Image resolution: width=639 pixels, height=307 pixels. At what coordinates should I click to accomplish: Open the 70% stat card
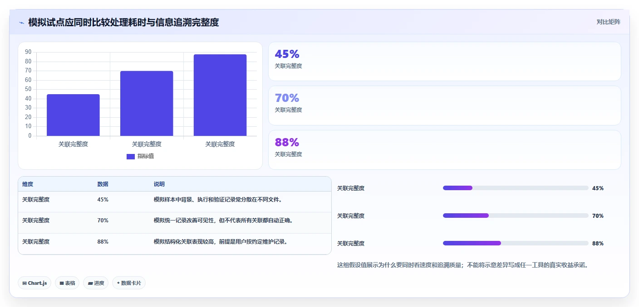pos(444,106)
